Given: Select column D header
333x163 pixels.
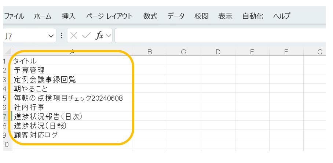Looking at the screenshot, I should pos(218,52).
